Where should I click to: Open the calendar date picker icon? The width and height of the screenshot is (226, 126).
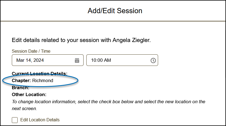(77, 60)
